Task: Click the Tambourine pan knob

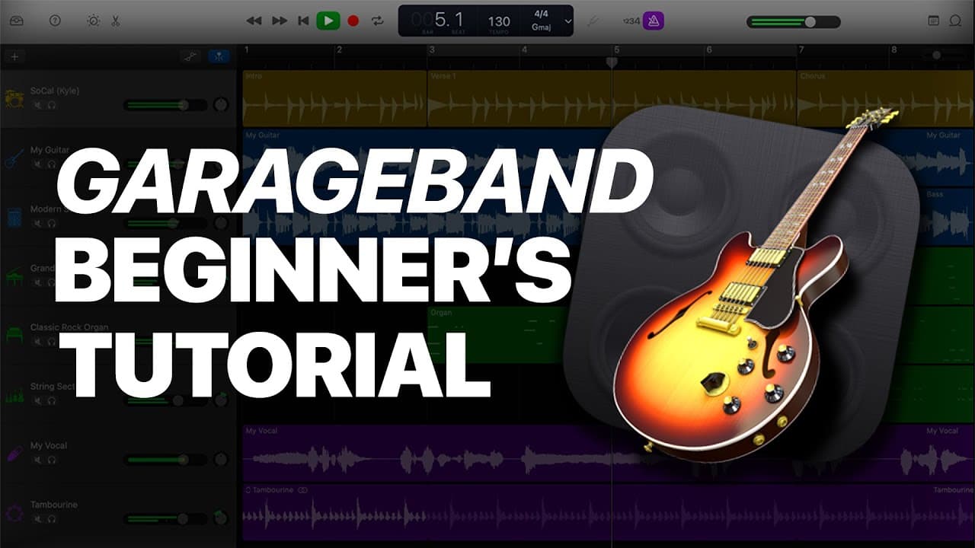Action: tap(221, 519)
